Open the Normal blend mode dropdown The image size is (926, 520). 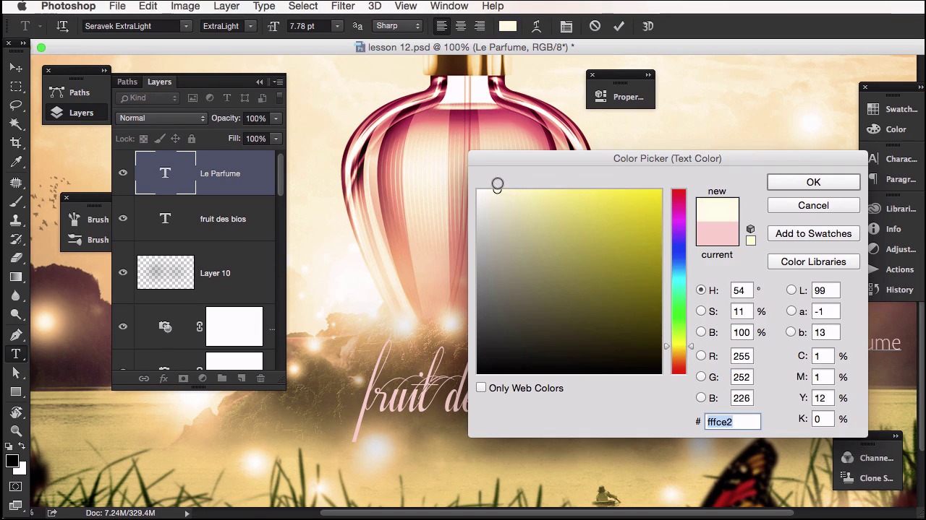(161, 118)
